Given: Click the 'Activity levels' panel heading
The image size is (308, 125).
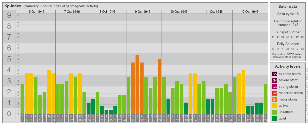Looking at the screenshot, I should click(288, 66).
